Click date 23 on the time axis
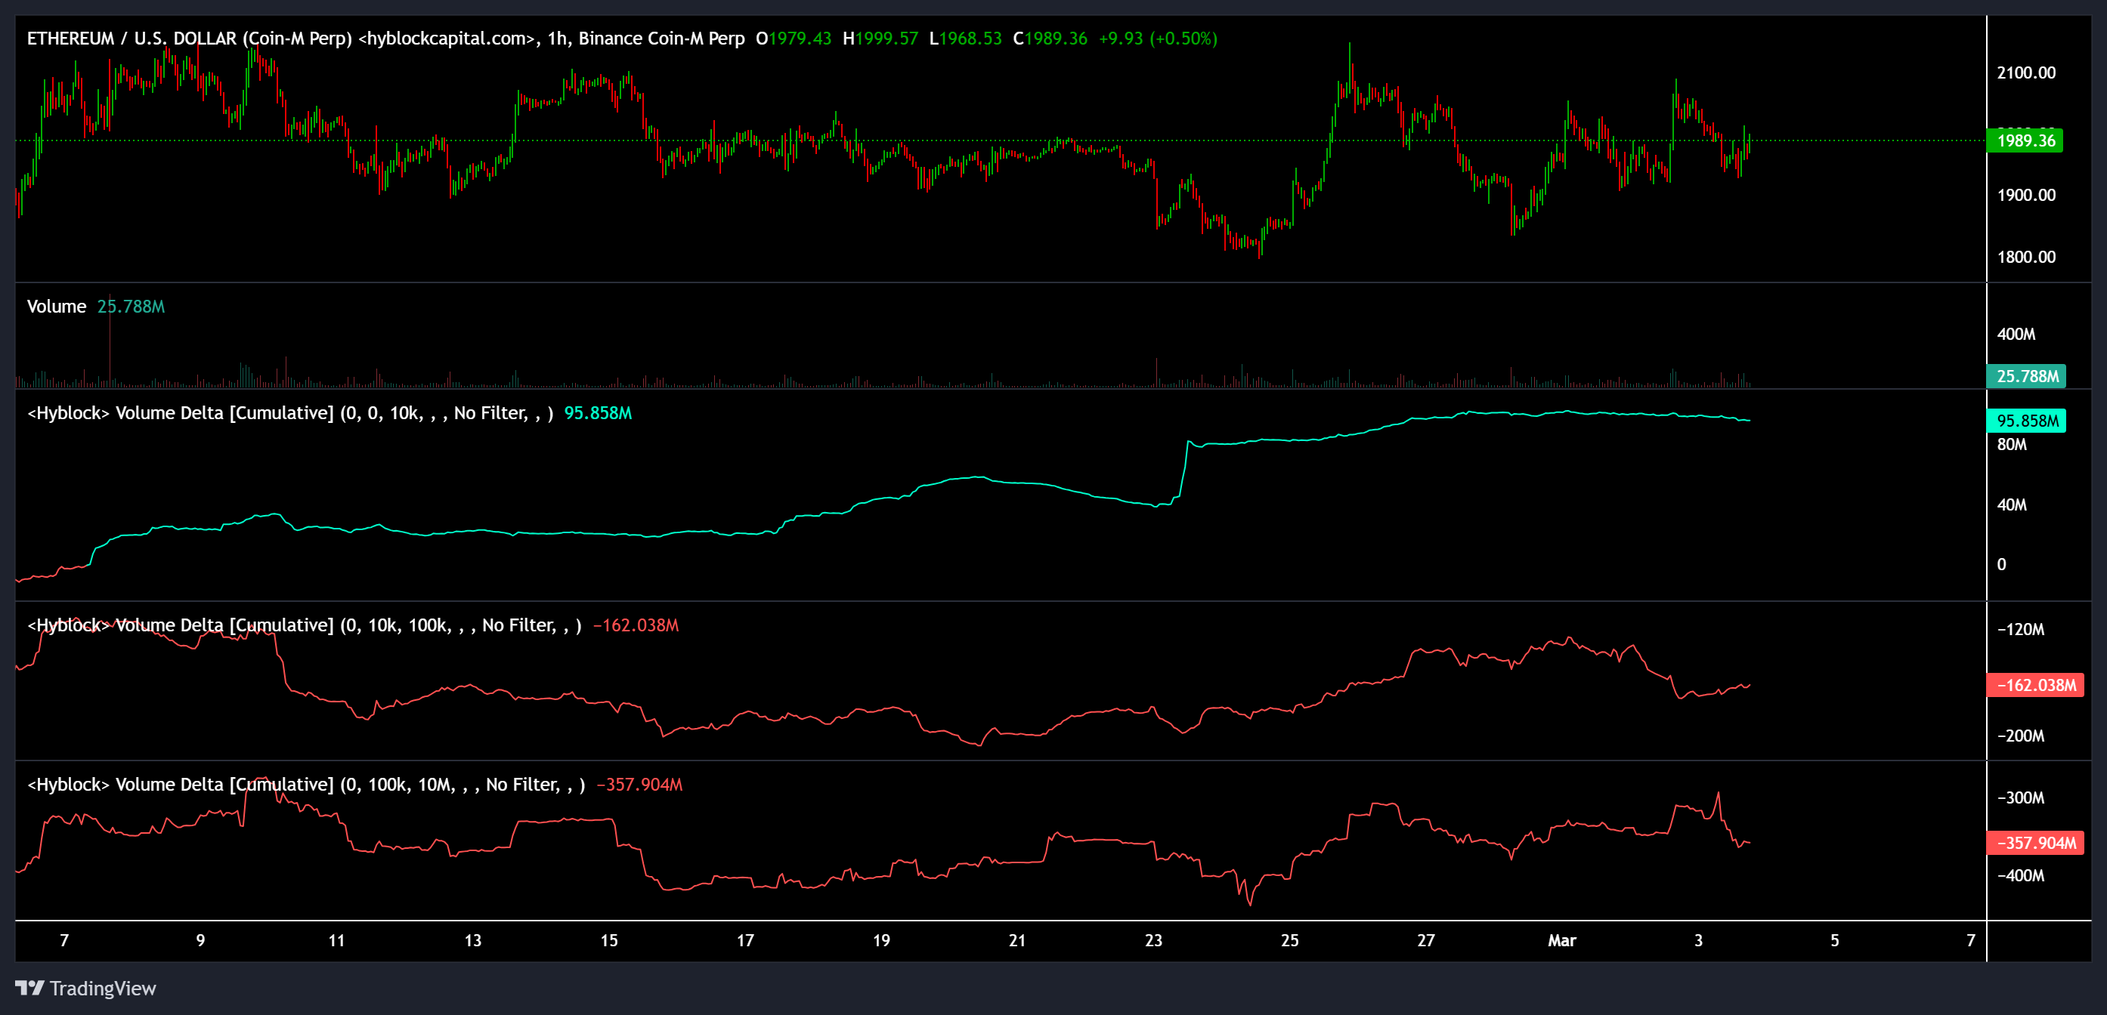 [x=1154, y=939]
